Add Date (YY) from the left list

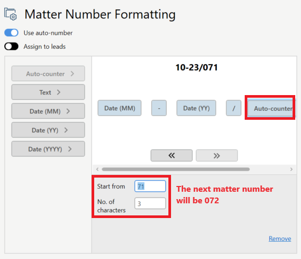click(x=48, y=130)
